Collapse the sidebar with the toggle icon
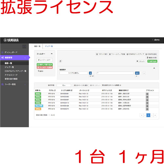 pos(24,47)
